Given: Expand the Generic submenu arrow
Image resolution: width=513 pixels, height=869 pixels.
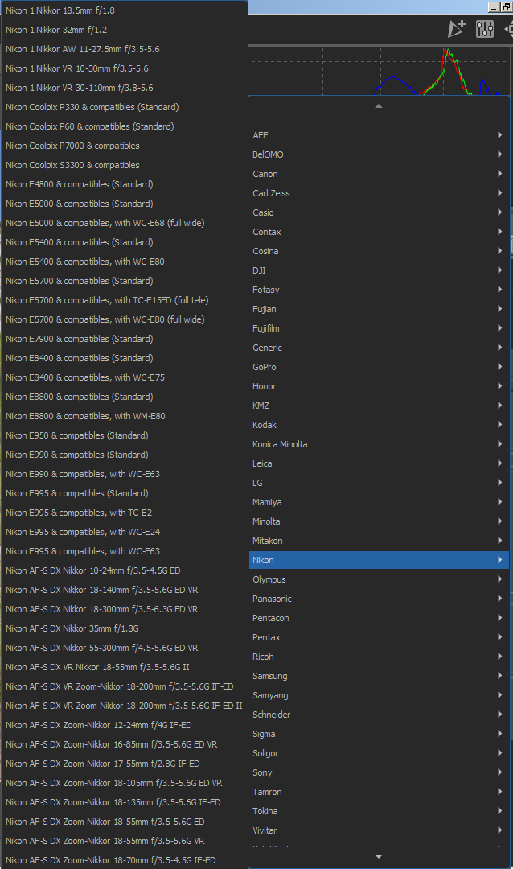Looking at the screenshot, I should click(x=499, y=348).
